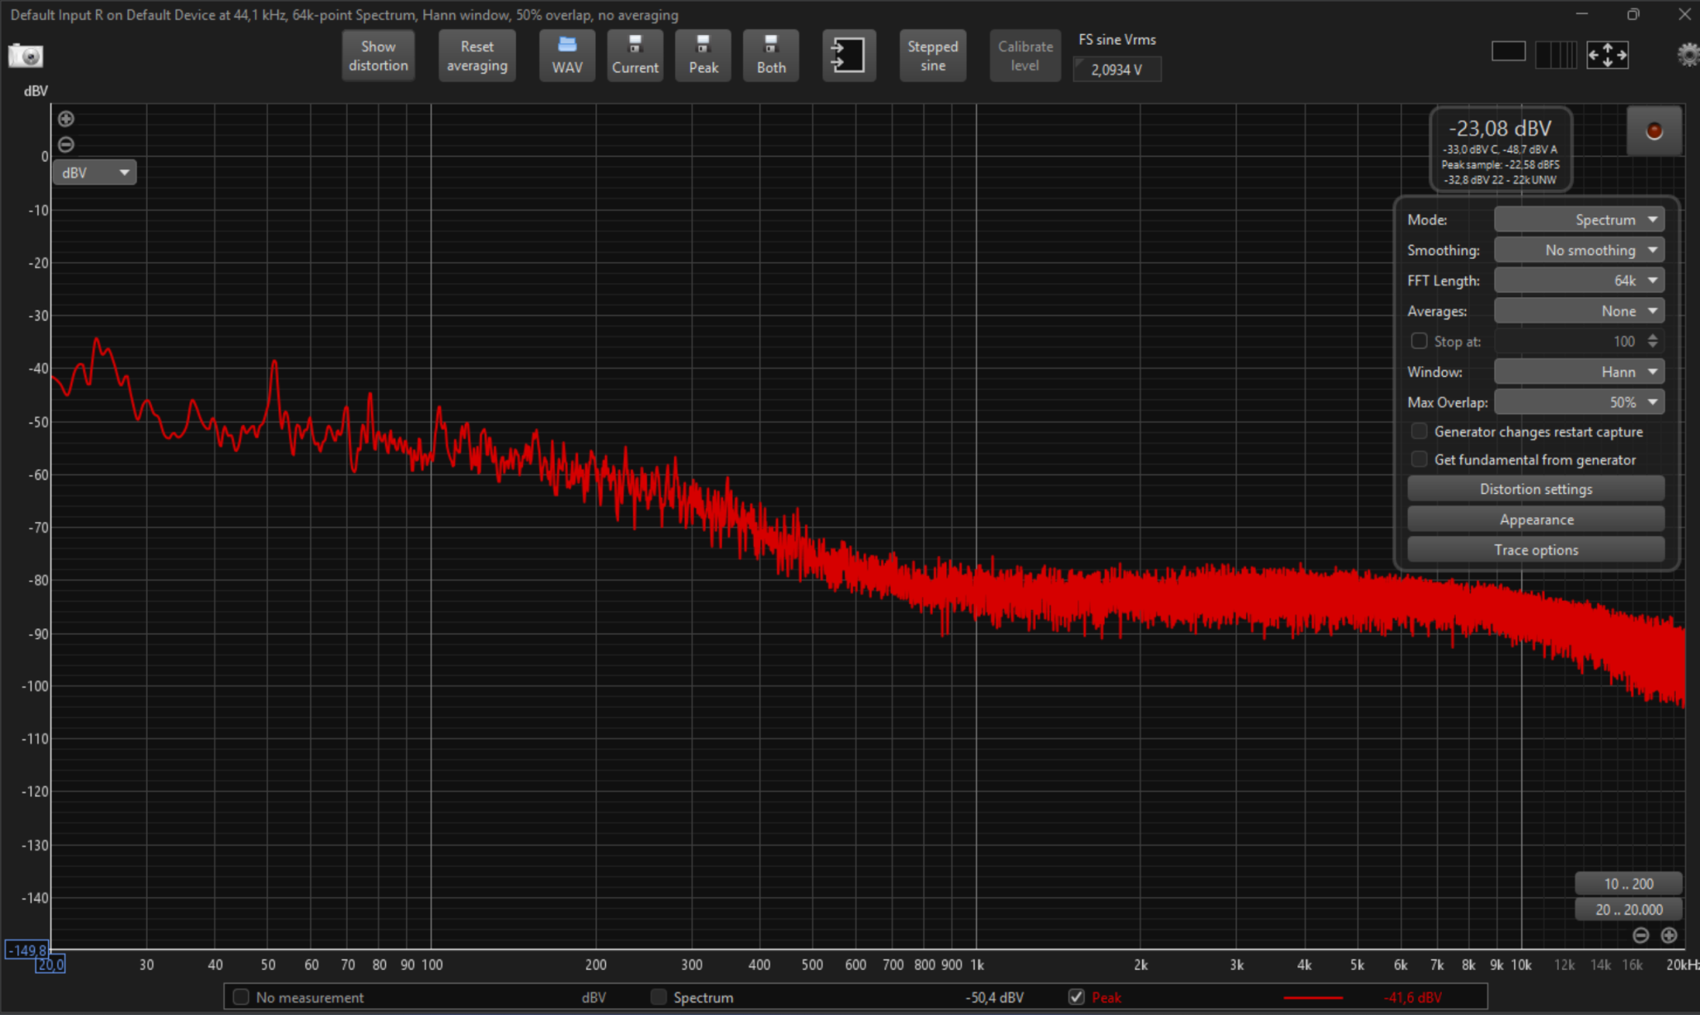Open Appearance settings

(1536, 520)
